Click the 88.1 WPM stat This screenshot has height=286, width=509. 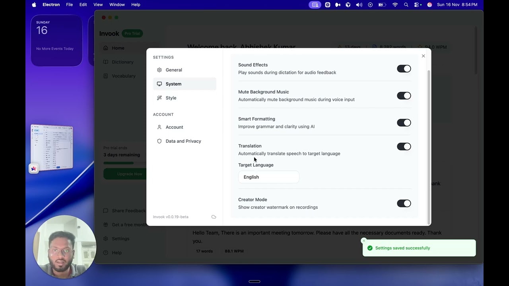[x=234, y=251]
